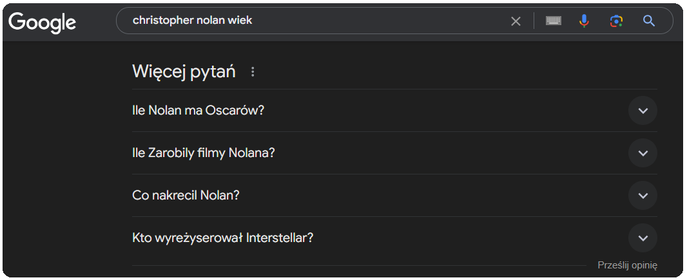Clear the search query with the X
687x280 pixels.
click(x=516, y=21)
